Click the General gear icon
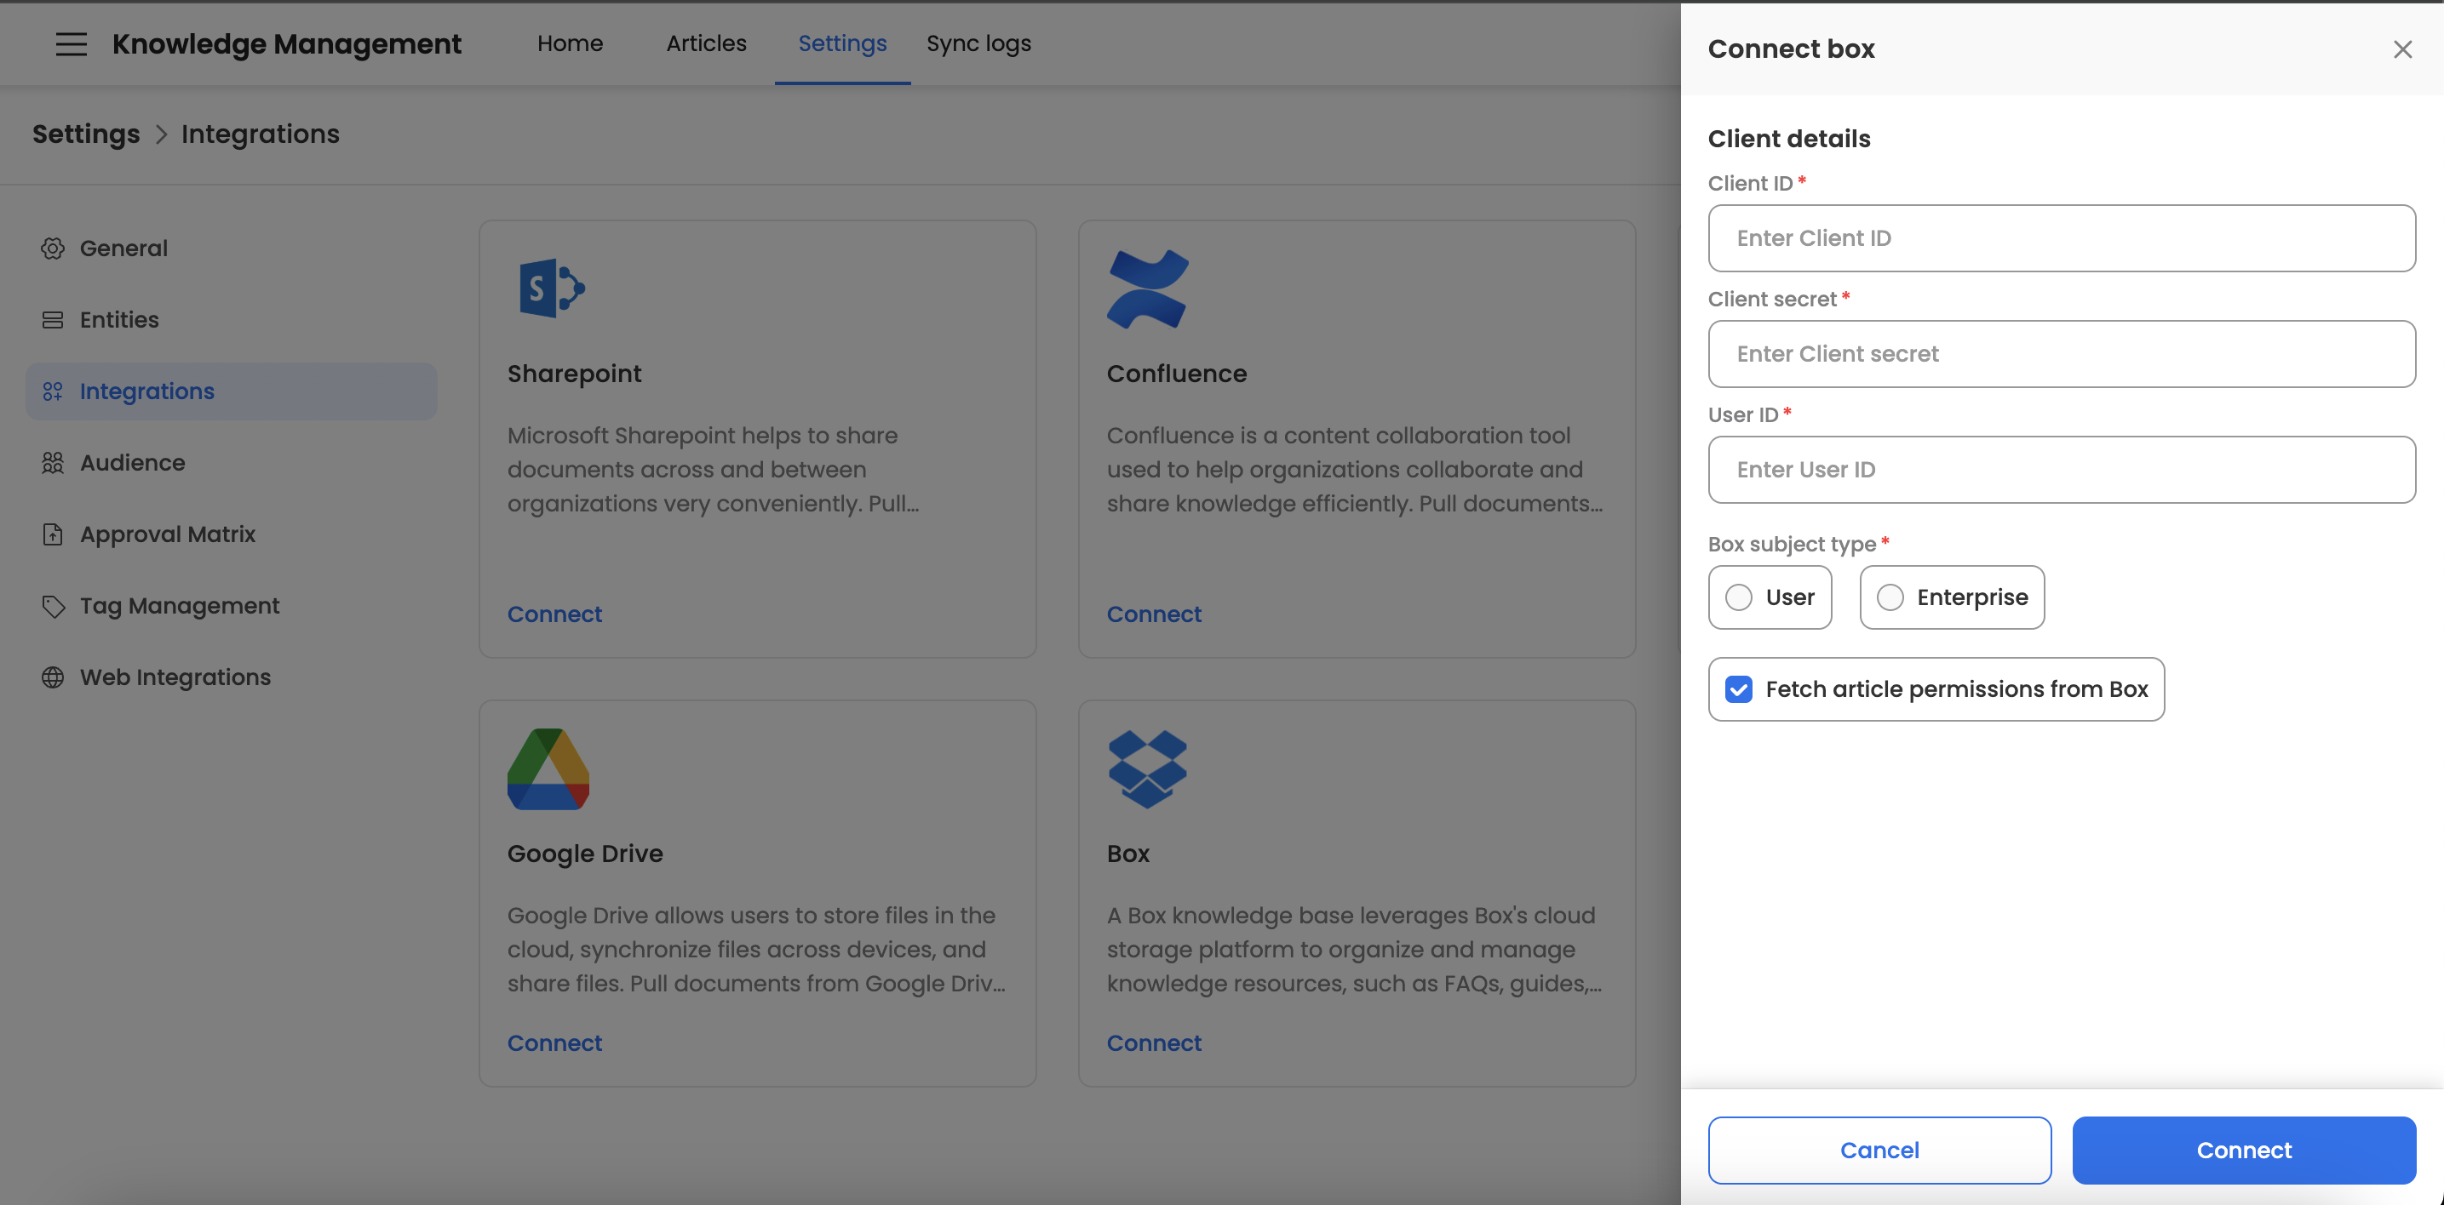Image resolution: width=2444 pixels, height=1205 pixels. [x=53, y=248]
